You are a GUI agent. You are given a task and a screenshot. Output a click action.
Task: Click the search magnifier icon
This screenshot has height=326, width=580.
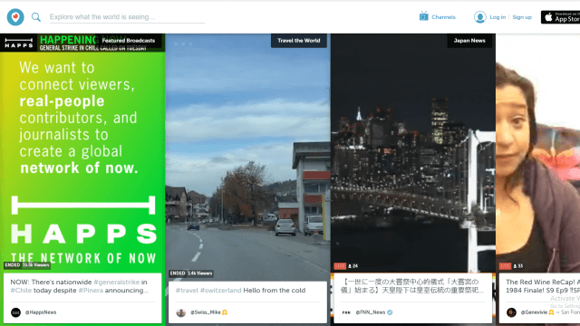tap(36, 17)
